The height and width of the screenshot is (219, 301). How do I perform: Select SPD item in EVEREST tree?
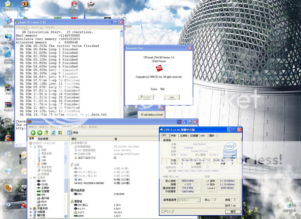pyautogui.click(x=41, y=195)
